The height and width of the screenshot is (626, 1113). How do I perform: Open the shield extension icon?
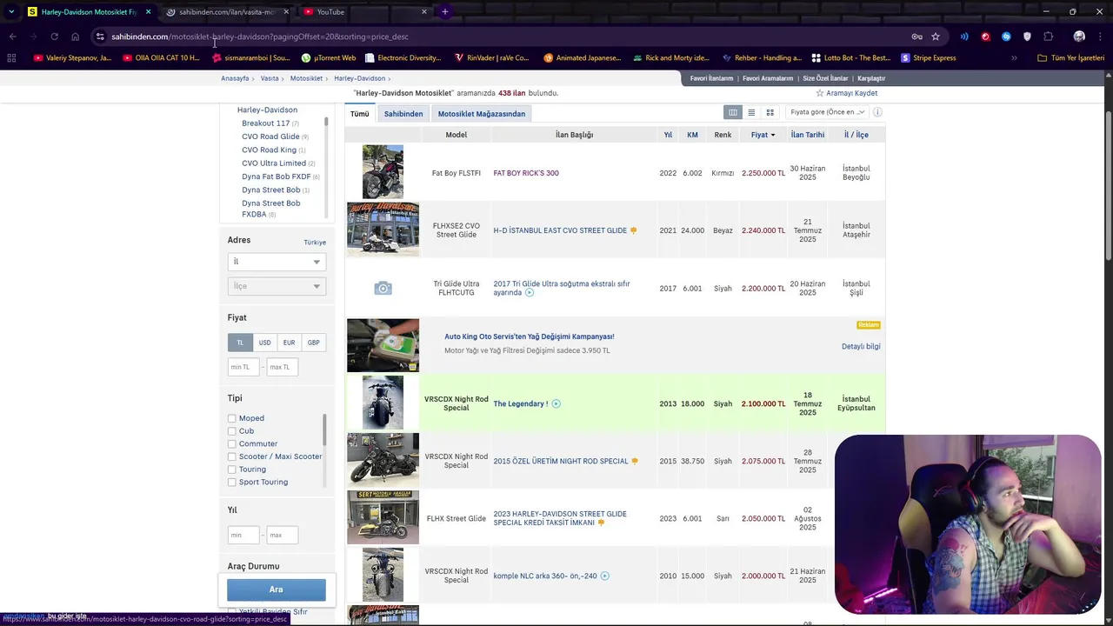click(x=1027, y=37)
